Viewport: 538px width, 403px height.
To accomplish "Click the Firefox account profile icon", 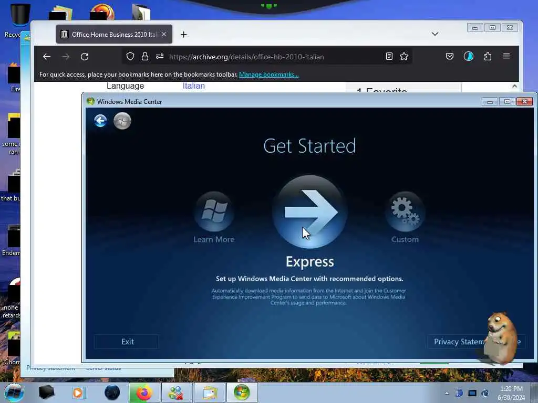I will [468, 57].
